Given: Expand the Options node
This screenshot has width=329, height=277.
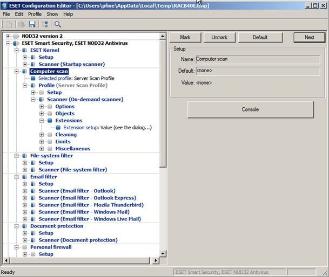Looking at the screenshot, I should pos(42,107).
